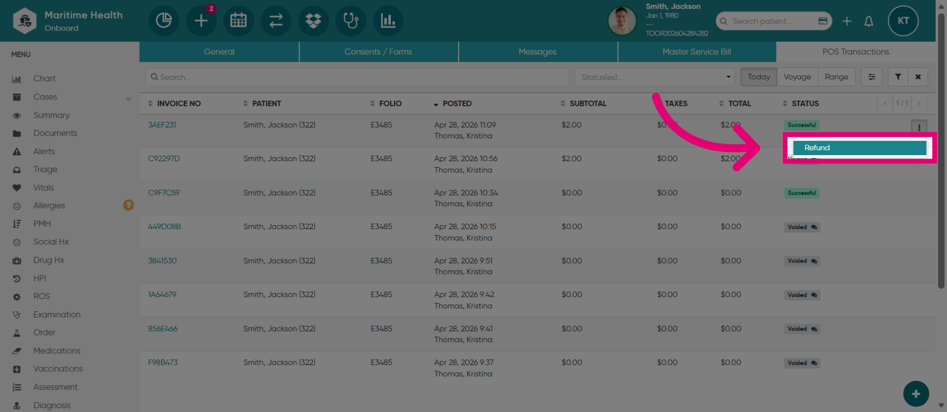Image resolution: width=947 pixels, height=412 pixels.
Task: Sort by STATUS column
Action: pos(801,103)
